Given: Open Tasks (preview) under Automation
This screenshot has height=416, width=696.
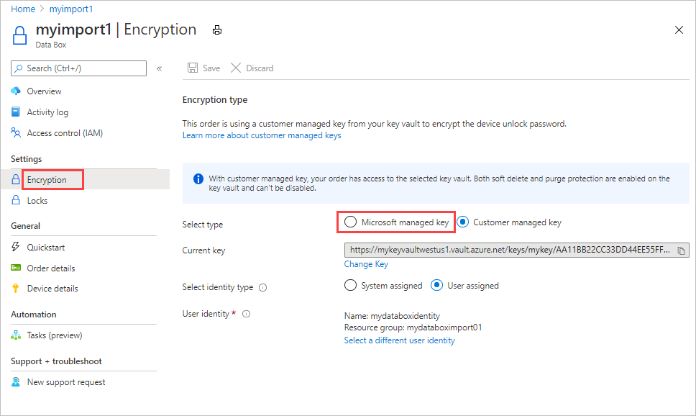Looking at the screenshot, I should [x=54, y=335].
